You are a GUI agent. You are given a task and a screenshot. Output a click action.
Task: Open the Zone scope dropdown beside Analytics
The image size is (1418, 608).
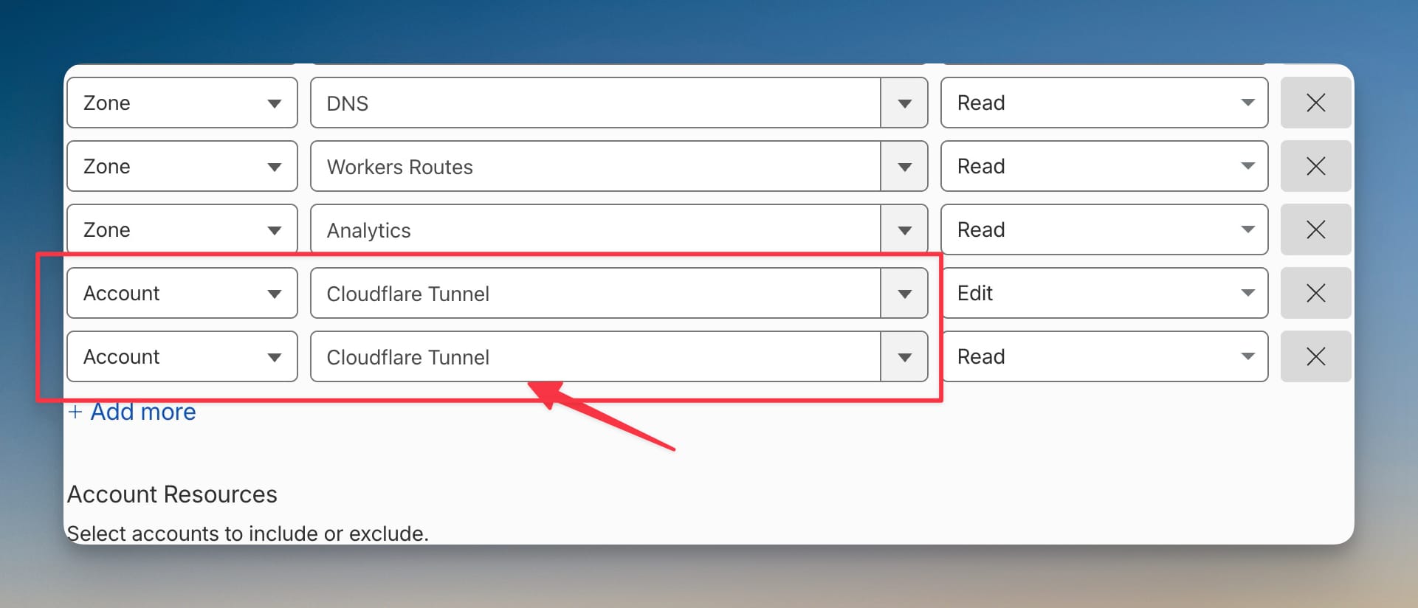pyautogui.click(x=182, y=229)
